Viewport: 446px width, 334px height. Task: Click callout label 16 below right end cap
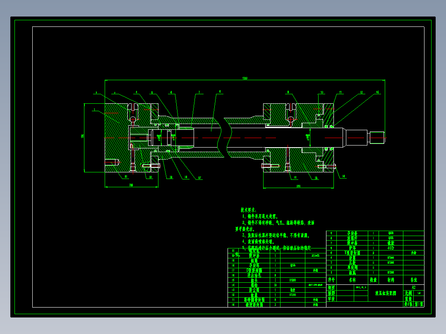295,177
